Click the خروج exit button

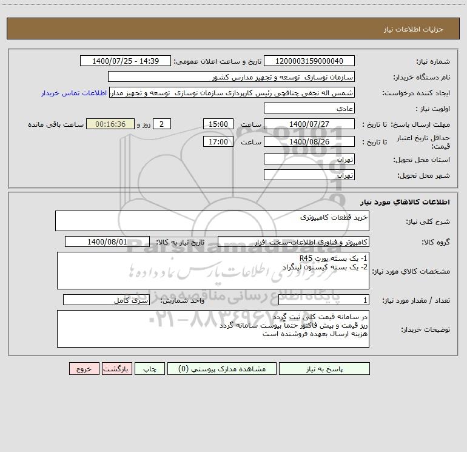(x=84, y=369)
